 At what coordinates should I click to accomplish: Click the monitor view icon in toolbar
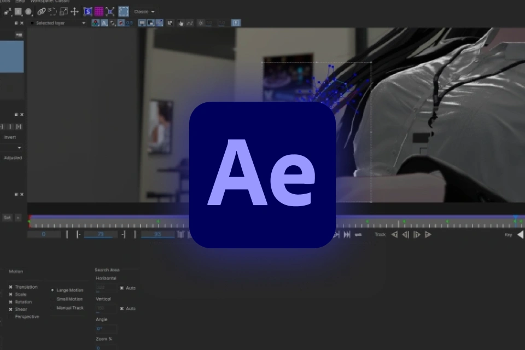click(142, 23)
